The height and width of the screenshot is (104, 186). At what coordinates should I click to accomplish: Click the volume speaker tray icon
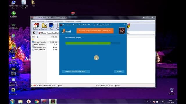pyautogui.click(x=163, y=101)
